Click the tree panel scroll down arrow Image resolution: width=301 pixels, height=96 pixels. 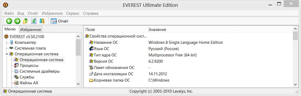pos(78,84)
